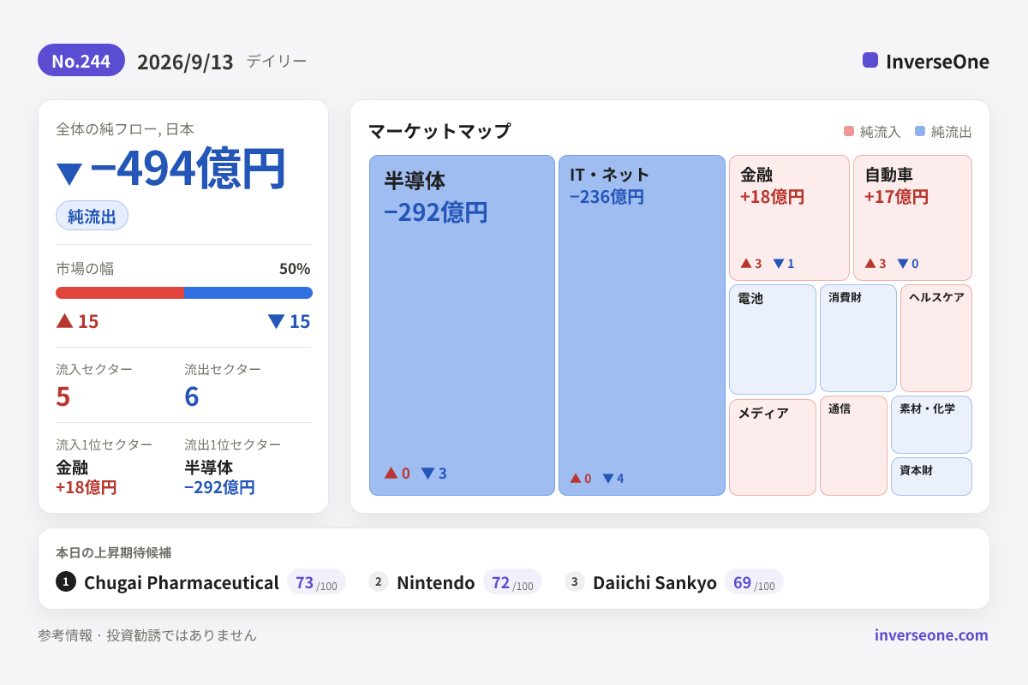Click rank 3 badge for Daiichi Sankyo
Image resolution: width=1028 pixels, height=685 pixels.
pyautogui.click(x=575, y=581)
